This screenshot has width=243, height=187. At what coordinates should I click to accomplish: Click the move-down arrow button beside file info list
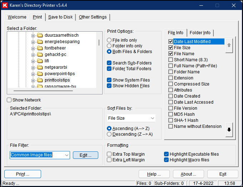[229, 130]
